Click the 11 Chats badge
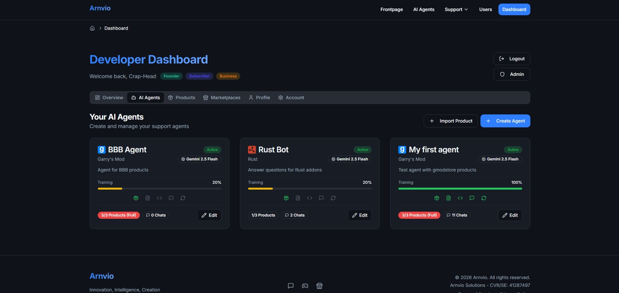Screen dimensions: 619x293 [457, 215]
